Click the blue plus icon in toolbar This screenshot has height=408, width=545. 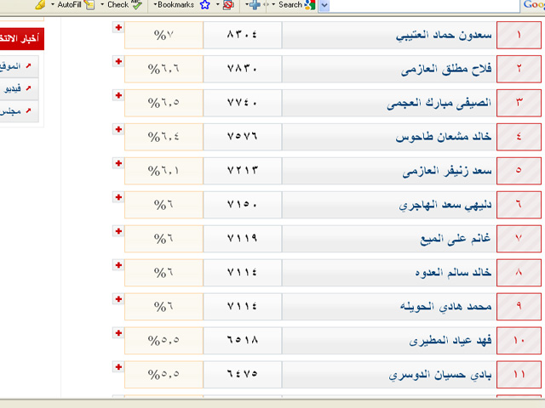pos(255,5)
